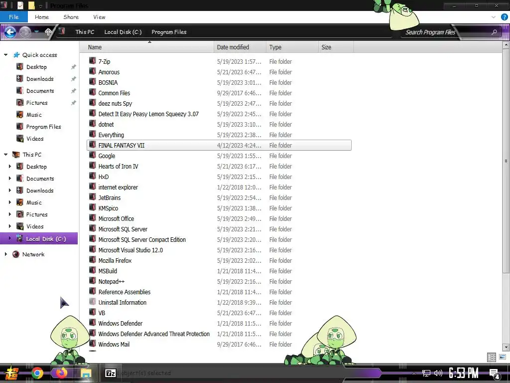Open the 7-Zip folder icon
The height and width of the screenshot is (383, 510).
tap(92, 61)
